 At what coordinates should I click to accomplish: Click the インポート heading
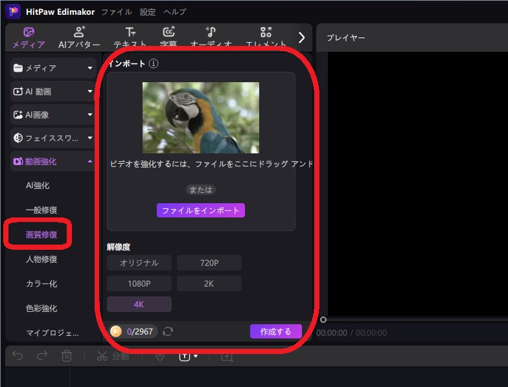[127, 63]
